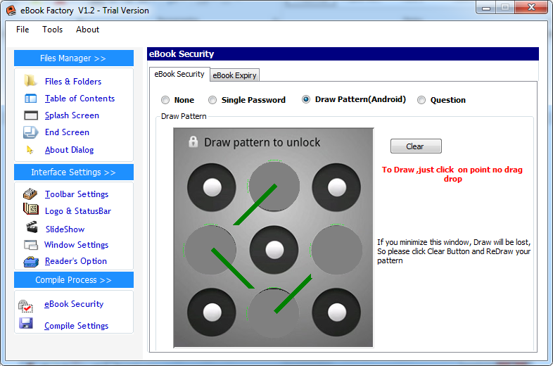The width and height of the screenshot is (553, 366).
Task: Open the SlideShow link
Action: point(65,229)
